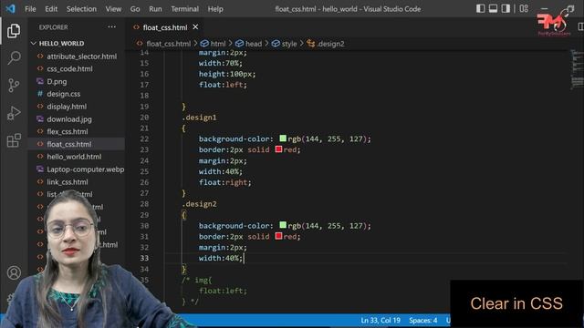Open the File menu
The height and width of the screenshot is (328, 584).
coord(30,9)
